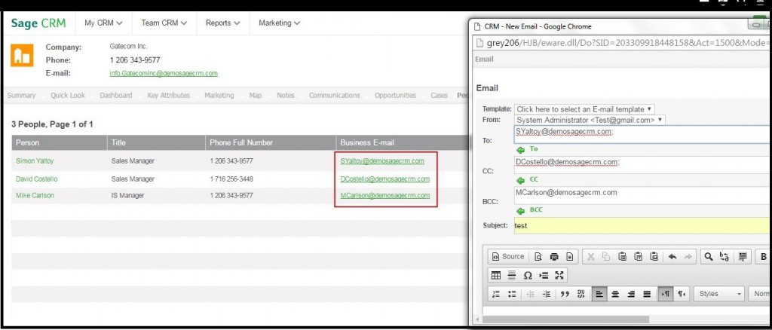The height and width of the screenshot is (330, 772).
Task: Click the Redo arrow icon
Action: (688, 257)
